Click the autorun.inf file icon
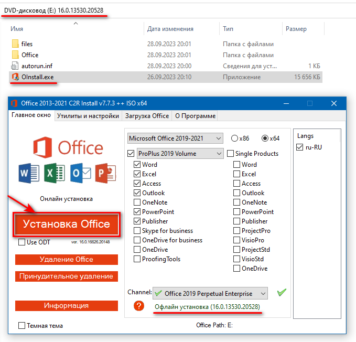Image resolution: width=356 pixels, height=342 pixels. coord(15,66)
